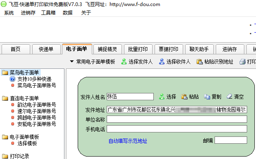This screenshot has width=256, height=159.
Task: Select 菜鸟电子面单 tree node
Action: [24, 72]
